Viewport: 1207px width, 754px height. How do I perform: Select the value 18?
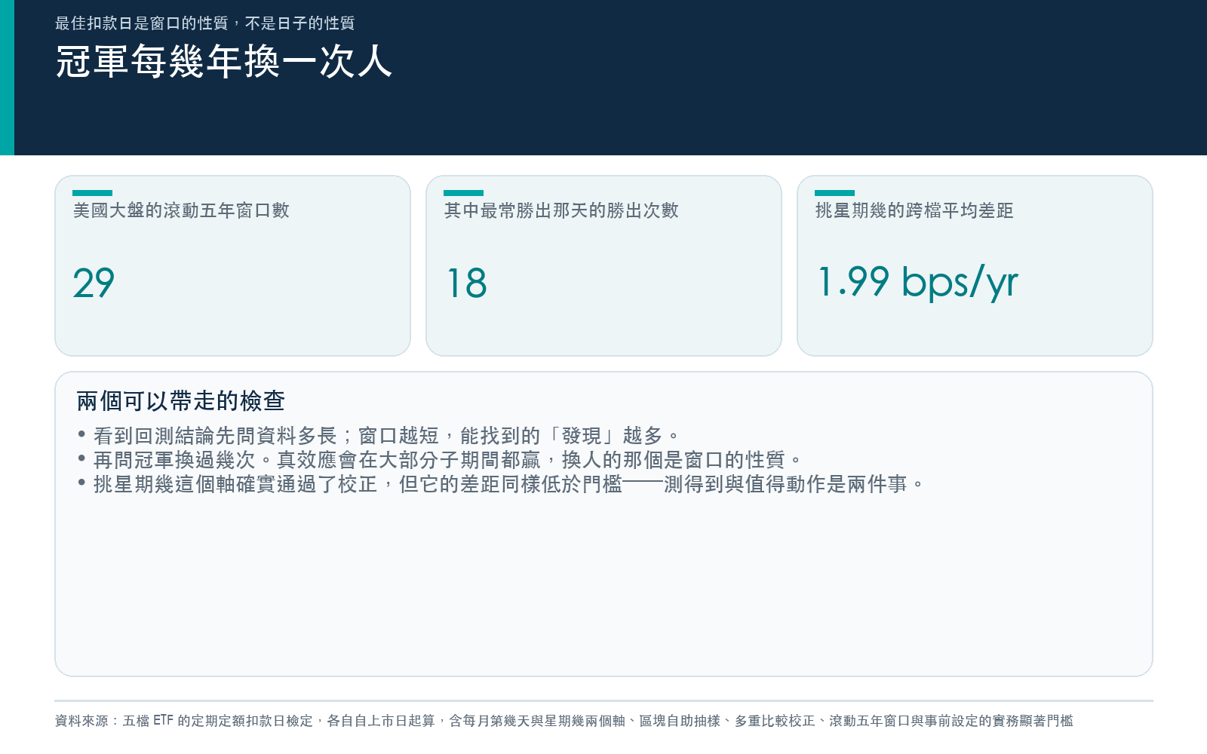pyautogui.click(x=467, y=284)
